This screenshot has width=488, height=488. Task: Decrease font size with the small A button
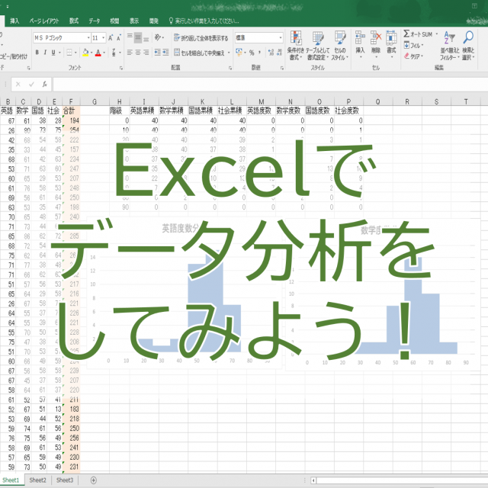click(119, 38)
